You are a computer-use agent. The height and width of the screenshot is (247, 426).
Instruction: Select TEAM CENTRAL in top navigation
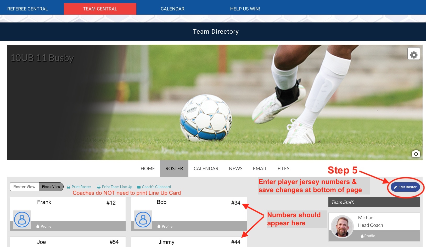click(x=100, y=9)
